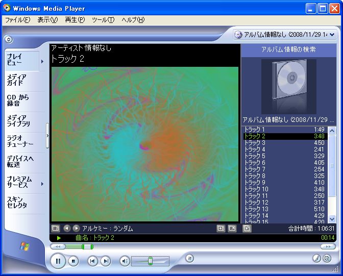Select トラック 1 in the playlist
Image resolution: width=343 pixels, height=276 pixels.
pyautogui.click(x=285, y=130)
